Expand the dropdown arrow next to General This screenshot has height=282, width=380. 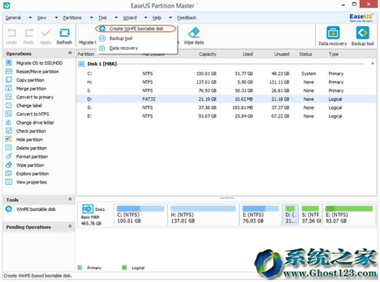tap(30, 18)
